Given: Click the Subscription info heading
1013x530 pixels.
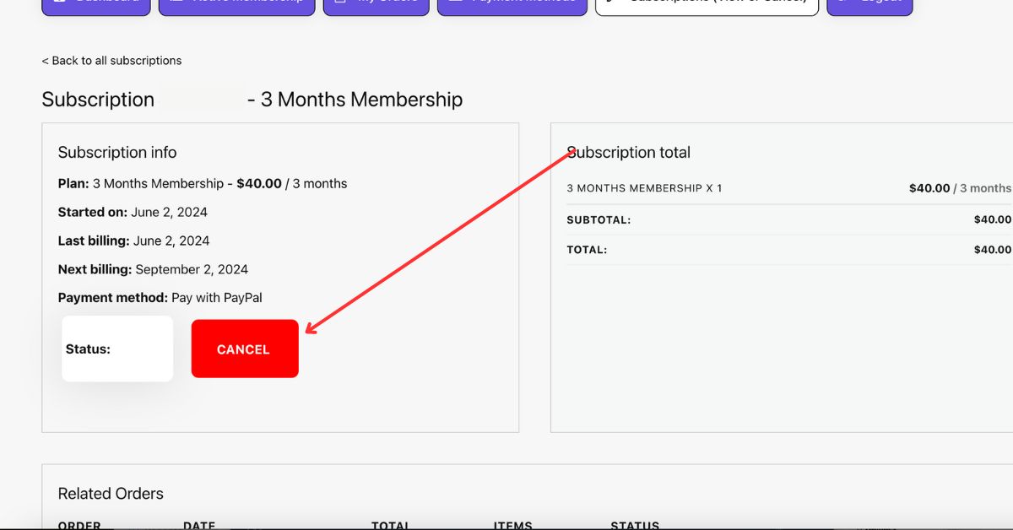Looking at the screenshot, I should pos(117,153).
